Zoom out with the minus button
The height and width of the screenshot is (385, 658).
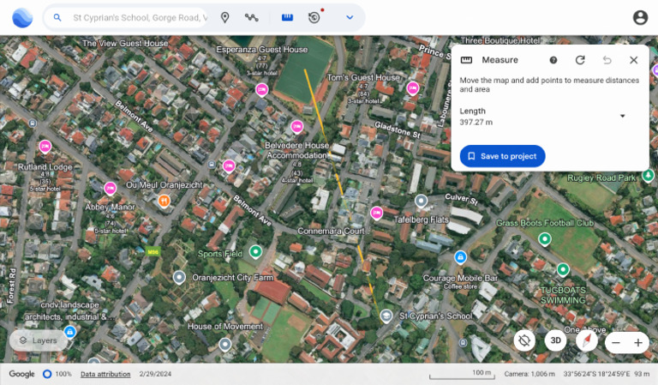616,343
